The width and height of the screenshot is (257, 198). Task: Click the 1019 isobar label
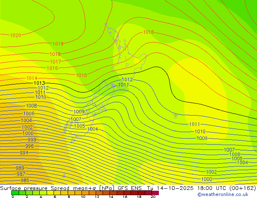[x=58, y=44]
